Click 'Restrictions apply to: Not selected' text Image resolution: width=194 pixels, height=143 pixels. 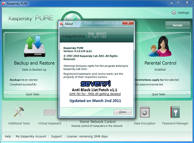tap(157, 80)
